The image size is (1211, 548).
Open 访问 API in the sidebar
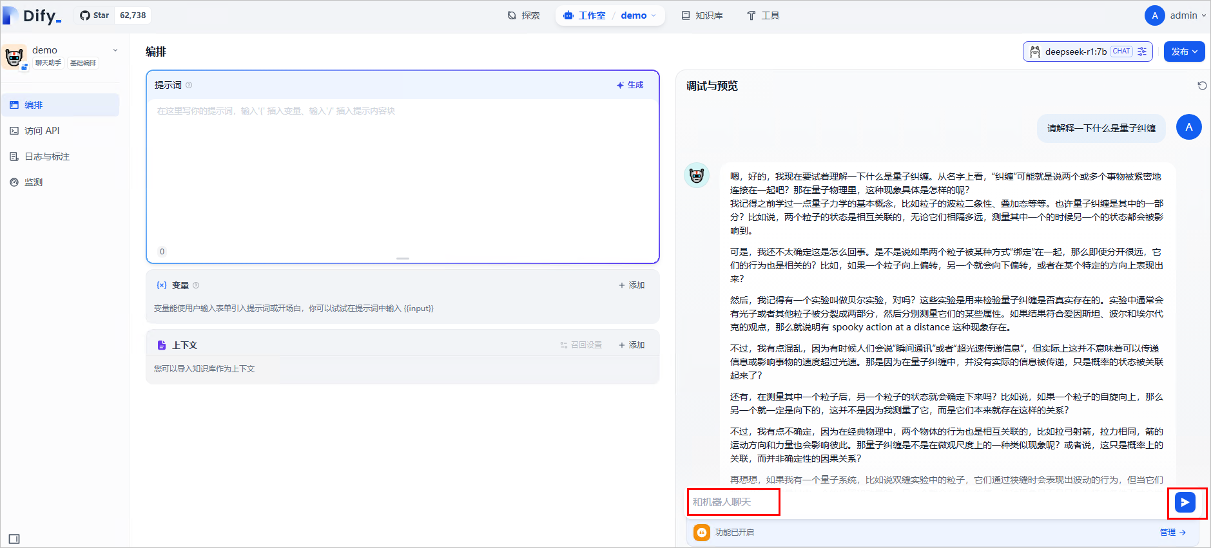(x=61, y=131)
